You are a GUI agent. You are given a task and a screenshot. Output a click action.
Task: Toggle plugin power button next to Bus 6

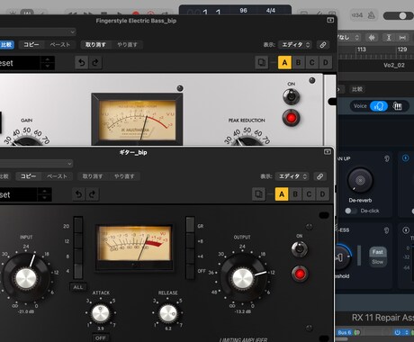coord(397,332)
